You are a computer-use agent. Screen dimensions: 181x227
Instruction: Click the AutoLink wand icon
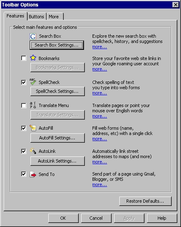33,151
